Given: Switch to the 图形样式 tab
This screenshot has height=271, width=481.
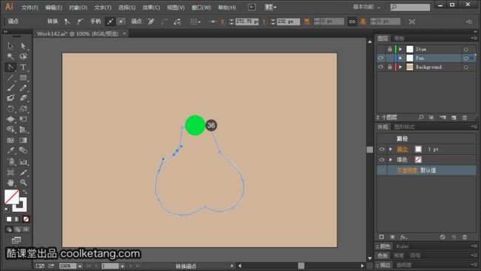Looking at the screenshot, I should (404, 127).
